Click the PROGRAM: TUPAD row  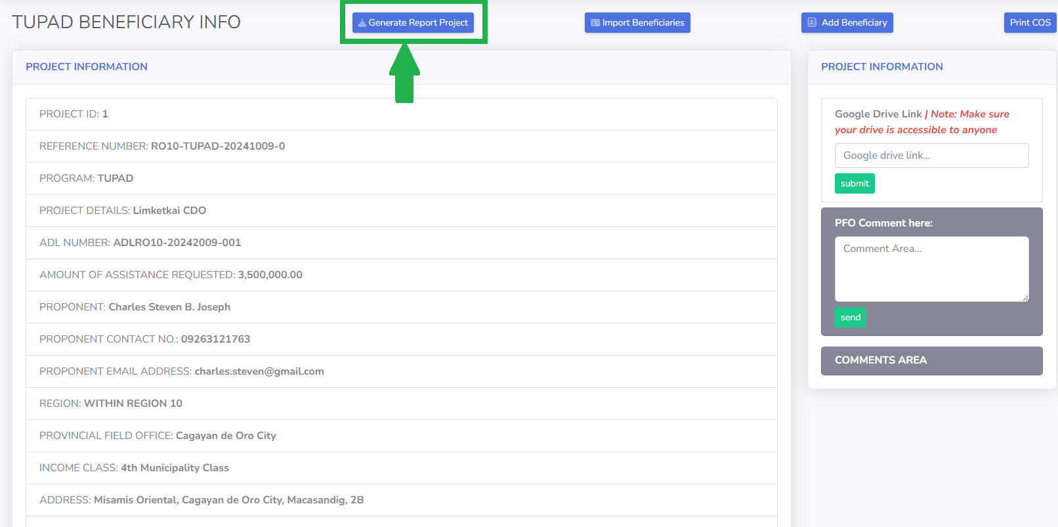point(402,179)
